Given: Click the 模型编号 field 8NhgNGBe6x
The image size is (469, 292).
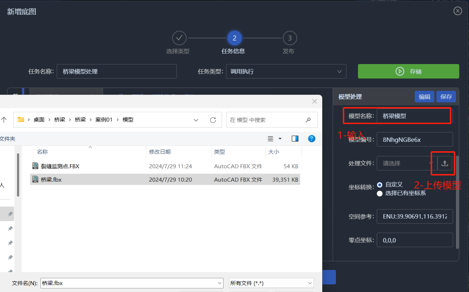Looking at the screenshot, I should click(415, 139).
